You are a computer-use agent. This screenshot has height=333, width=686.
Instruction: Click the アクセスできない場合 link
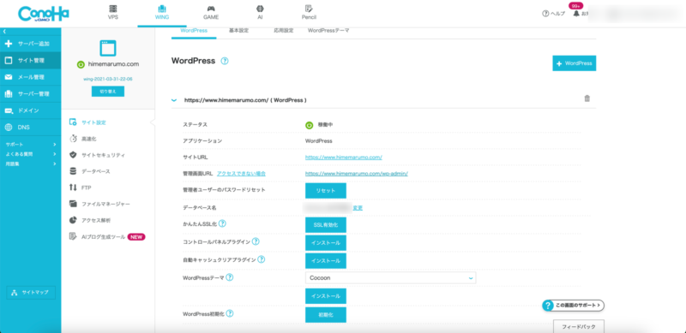coord(241,174)
